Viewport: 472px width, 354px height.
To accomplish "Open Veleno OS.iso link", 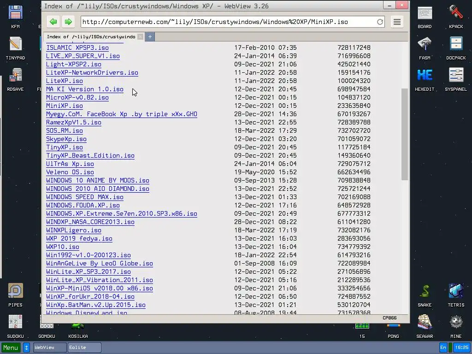I will coord(70,172).
